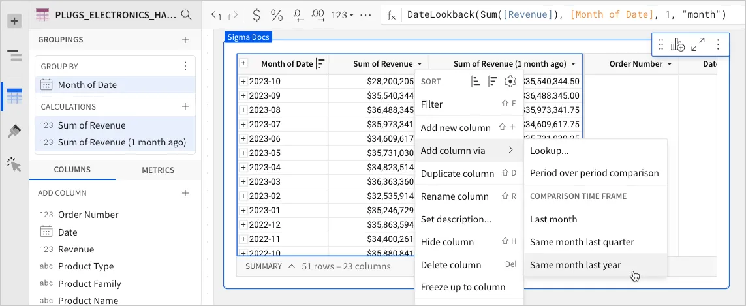Select Order Number column in list
Screen dimensions: 746x306
click(x=88, y=215)
